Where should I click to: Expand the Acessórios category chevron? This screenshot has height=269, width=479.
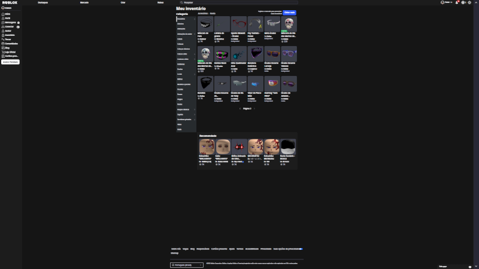tap(195, 19)
